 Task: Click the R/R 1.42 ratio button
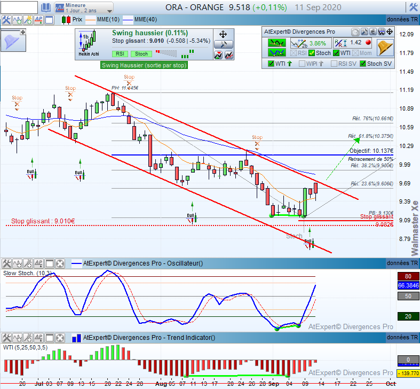point(353,43)
